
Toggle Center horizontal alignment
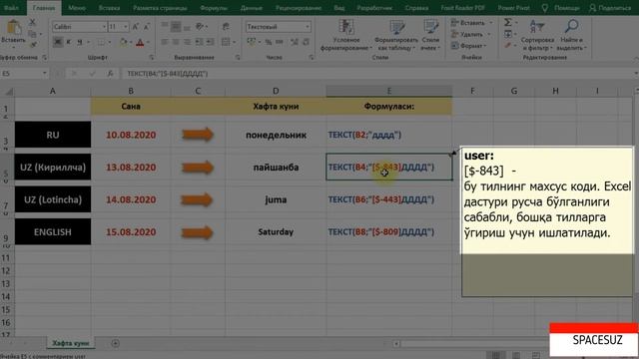pyautogui.click(x=176, y=42)
